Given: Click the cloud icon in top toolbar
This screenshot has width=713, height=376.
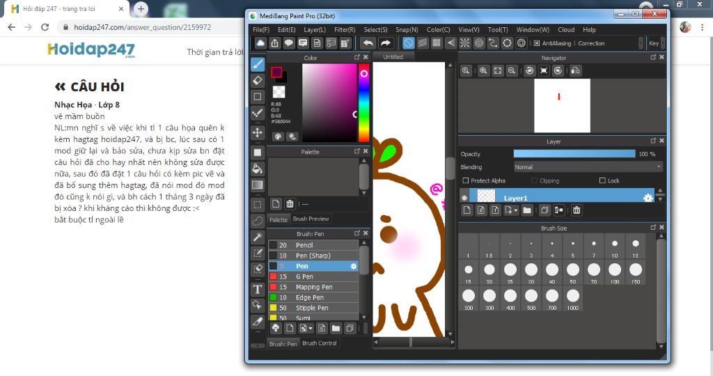Looking at the screenshot, I should click(x=260, y=43).
